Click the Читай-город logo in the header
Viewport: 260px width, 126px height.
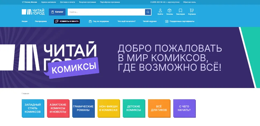[x=33, y=12]
